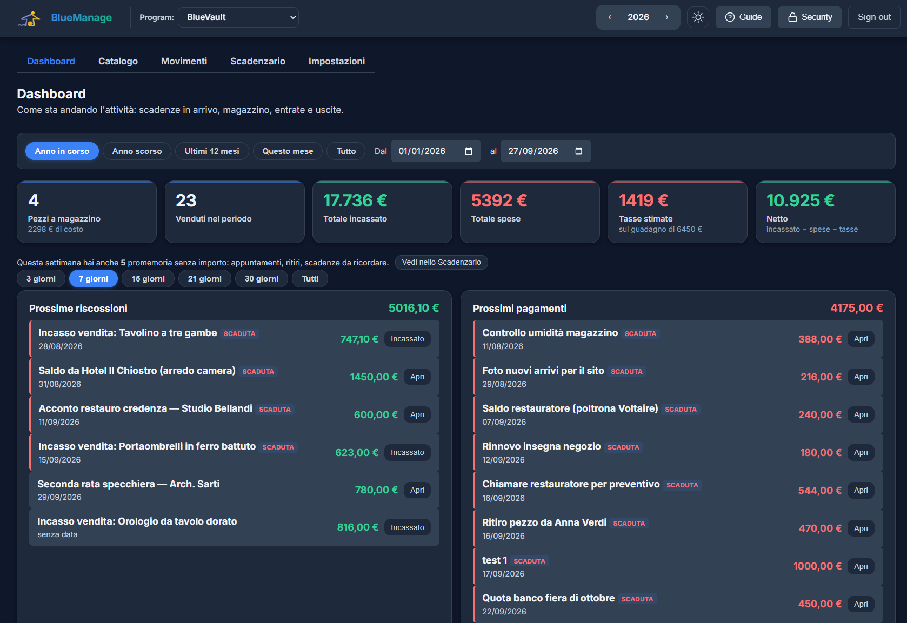Click the Totale incassato 17.736 € card
This screenshot has height=623, width=907.
[382, 212]
